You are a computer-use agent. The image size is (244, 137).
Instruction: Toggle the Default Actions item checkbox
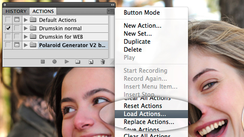(x=8, y=20)
